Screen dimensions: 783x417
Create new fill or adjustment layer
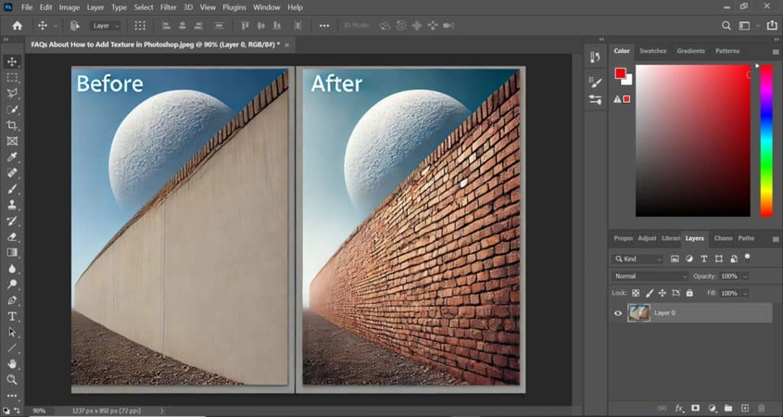712,408
